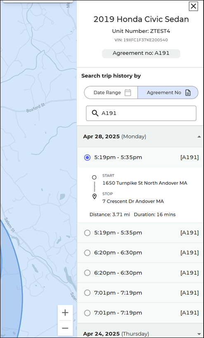The image size is (204, 338).
Task: Click the 7 Crescent Dr Andover stop address
Action: point(133,201)
